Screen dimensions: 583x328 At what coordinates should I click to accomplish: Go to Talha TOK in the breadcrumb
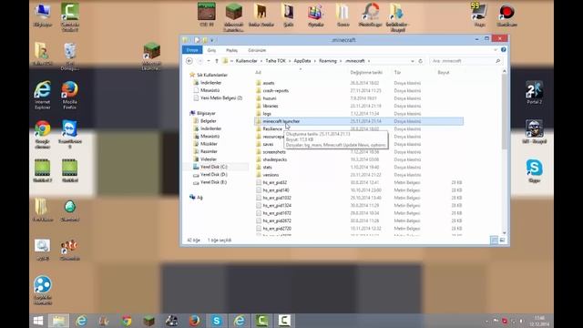(x=275, y=61)
